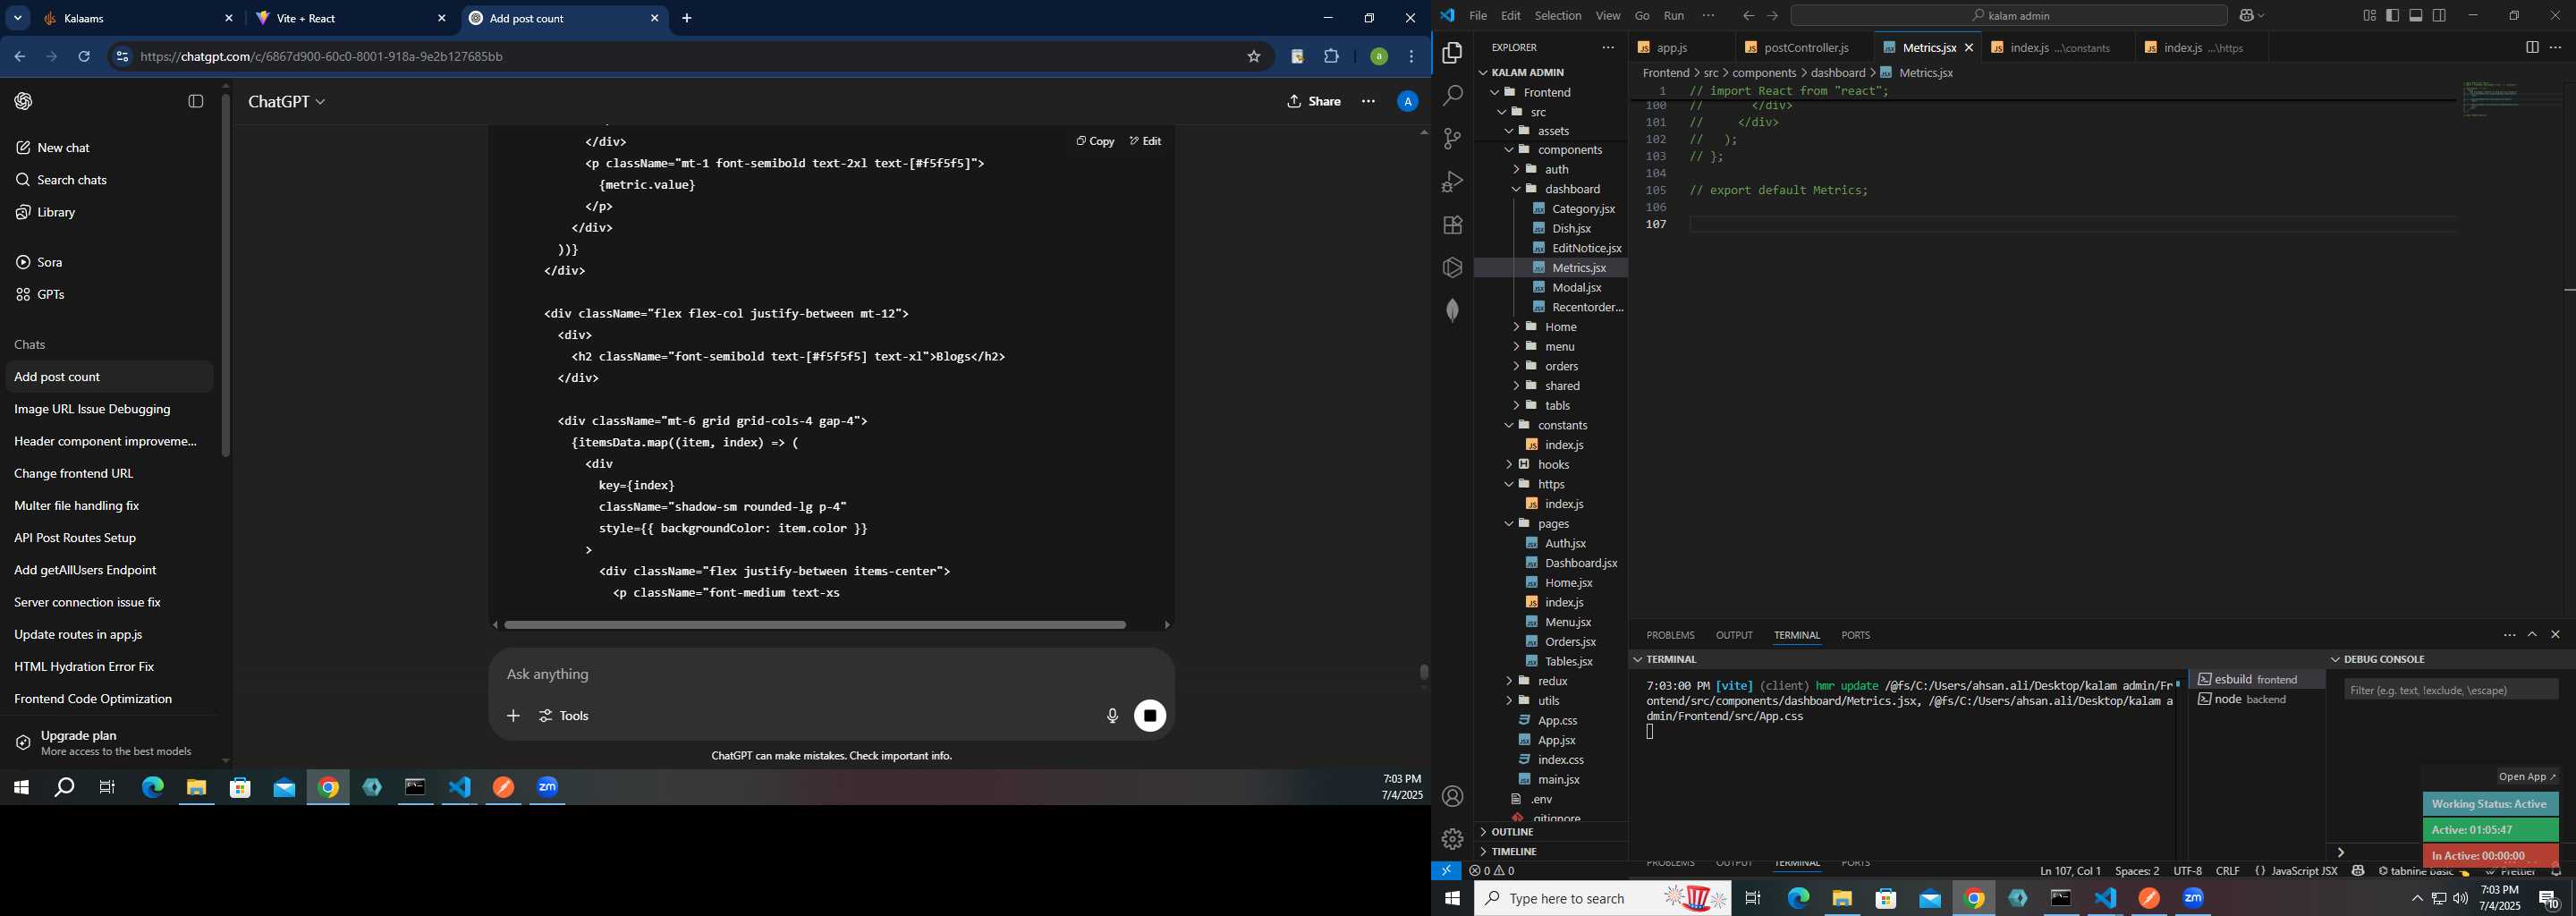Click microphone dictate icon in ChatGPT

click(x=1112, y=716)
